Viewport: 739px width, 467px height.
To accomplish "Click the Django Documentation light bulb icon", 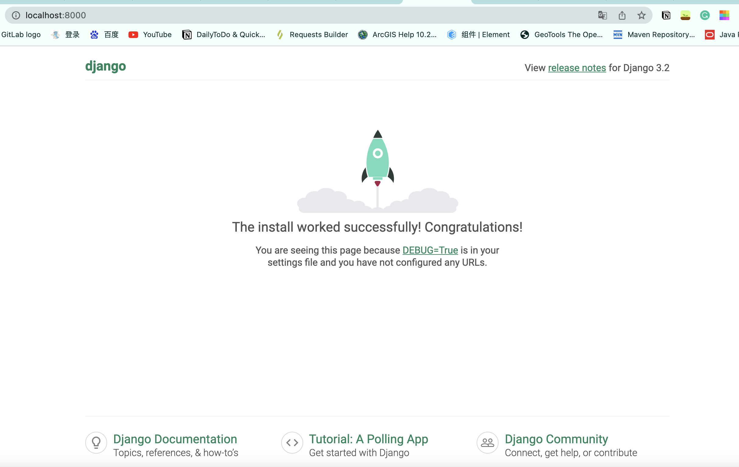I will point(95,442).
